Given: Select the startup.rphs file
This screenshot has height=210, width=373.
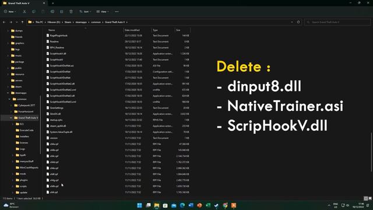Looking at the screenshot, I should [x=56, y=120].
